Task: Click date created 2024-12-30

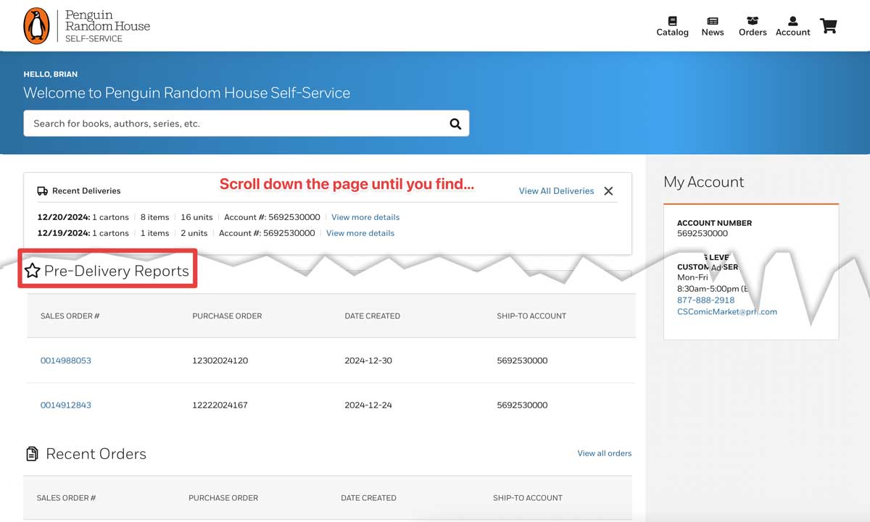Action: click(x=368, y=361)
